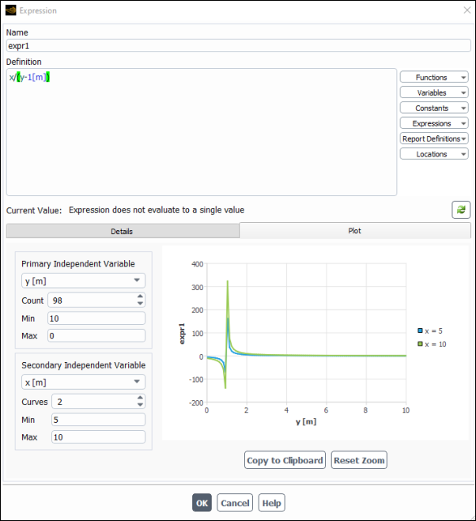Click the Name field containing expr1
Viewport: 476px width, 521px height.
click(238, 46)
